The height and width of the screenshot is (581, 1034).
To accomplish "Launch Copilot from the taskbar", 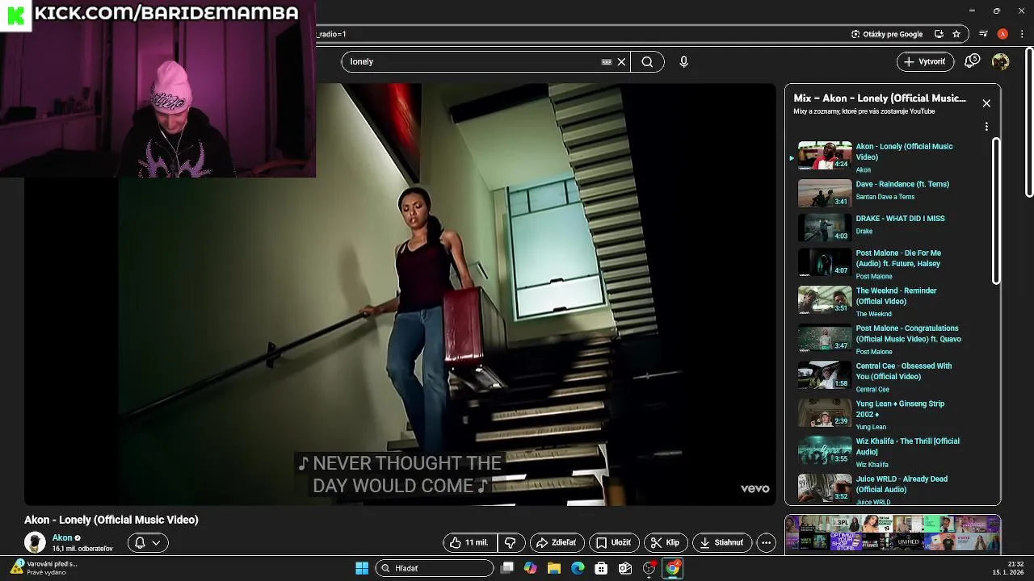I will (x=531, y=568).
